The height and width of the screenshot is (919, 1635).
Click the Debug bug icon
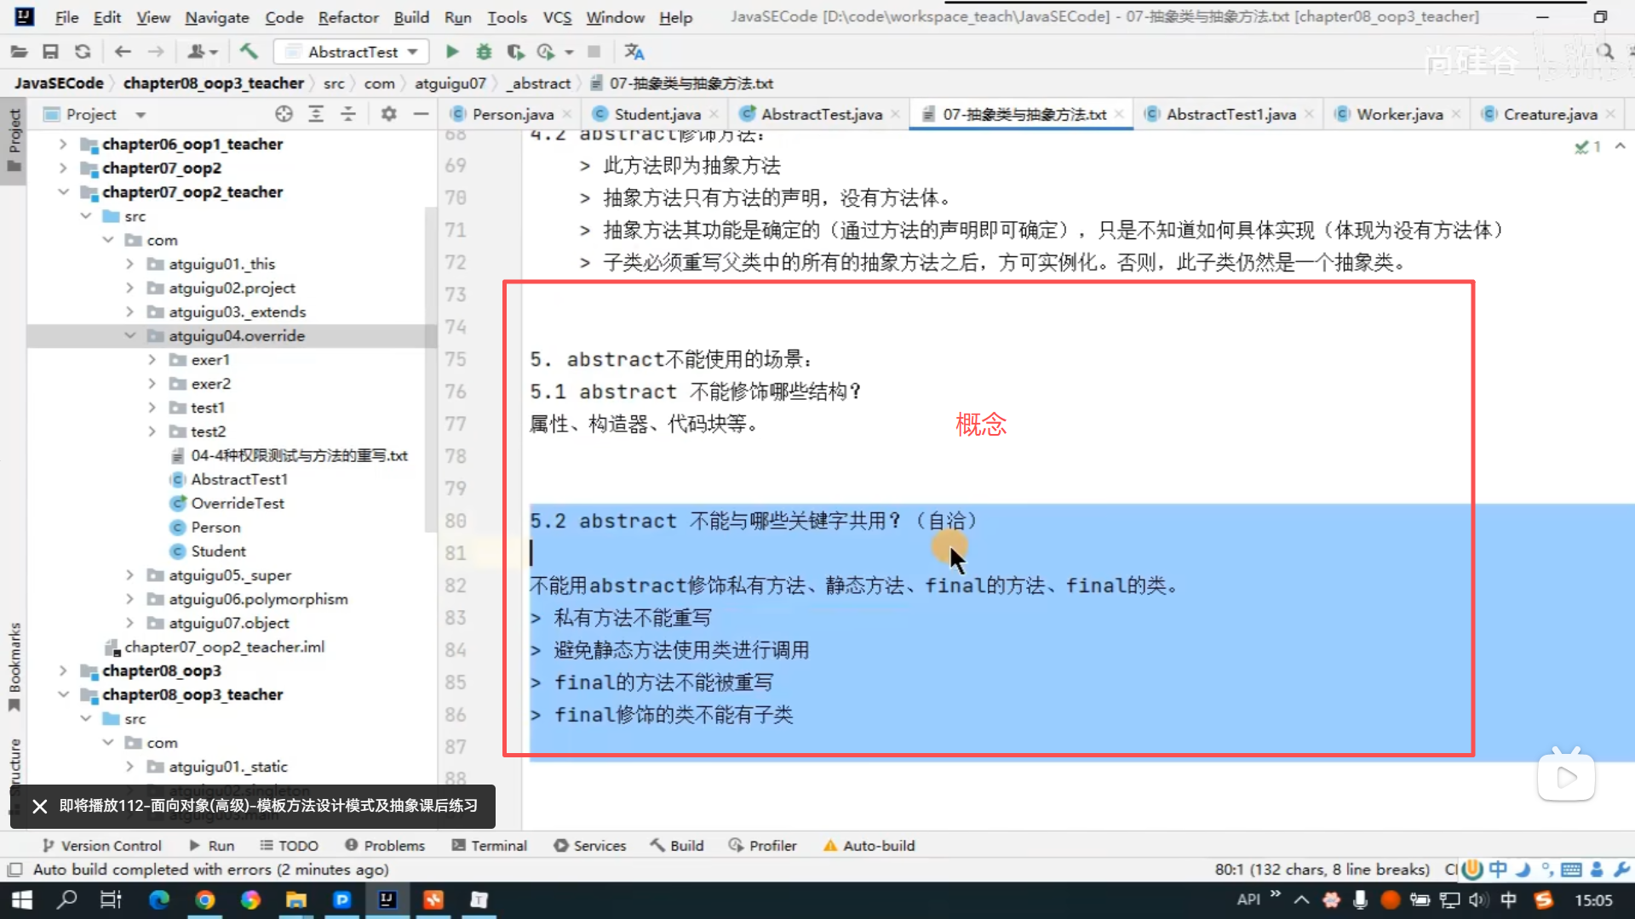[x=484, y=52]
